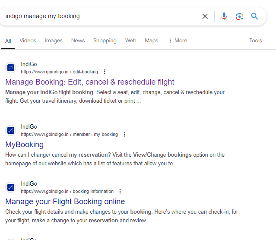Open 'Manage your Flight Booking online' link

tap(65, 202)
